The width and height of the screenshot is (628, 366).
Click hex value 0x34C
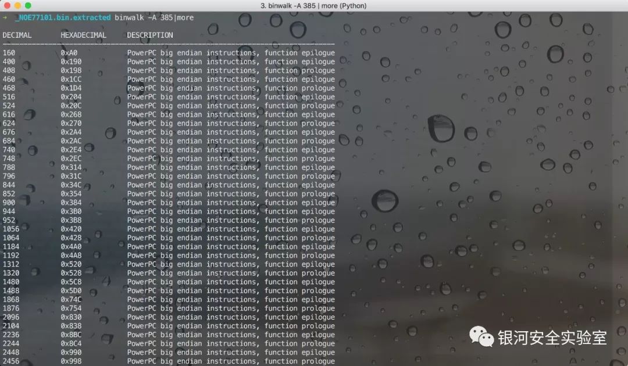pyautogui.click(x=71, y=185)
